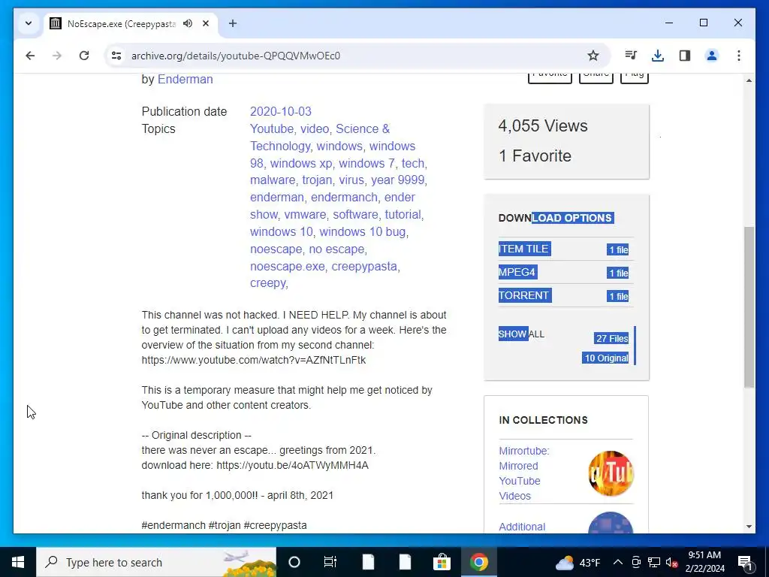Image resolution: width=769 pixels, height=577 pixels.
Task: Open Cortana circle icon on taskbar
Action: tap(294, 562)
